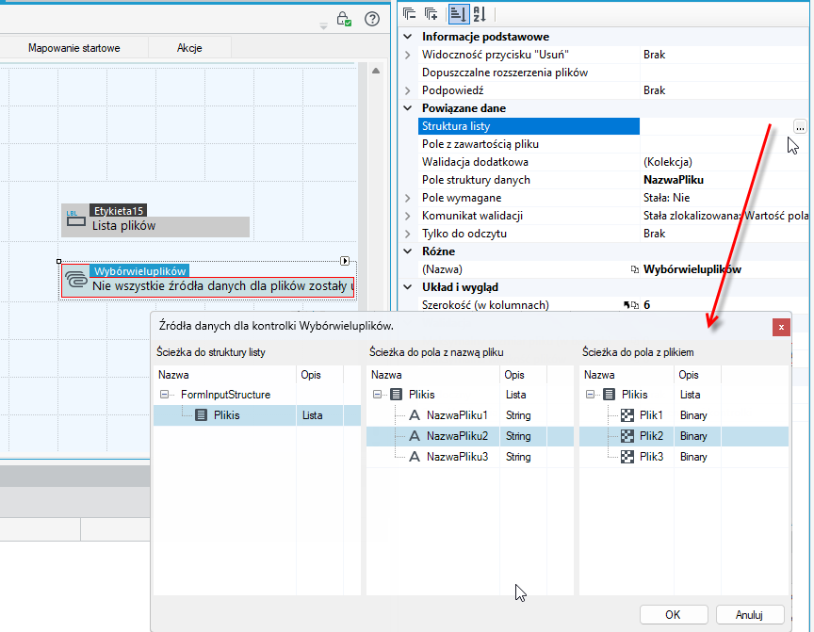This screenshot has width=814, height=632.
Task: Select NazwaPliku2 in the file name tree
Action: tap(457, 436)
